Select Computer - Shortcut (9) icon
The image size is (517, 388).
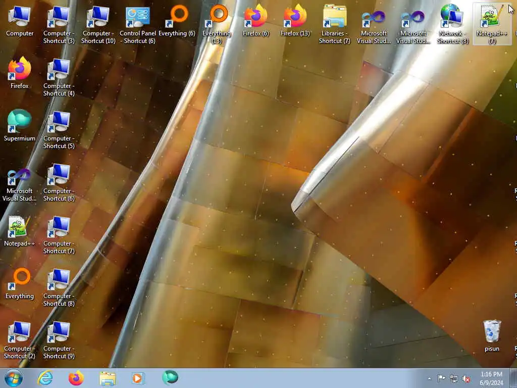point(59,340)
